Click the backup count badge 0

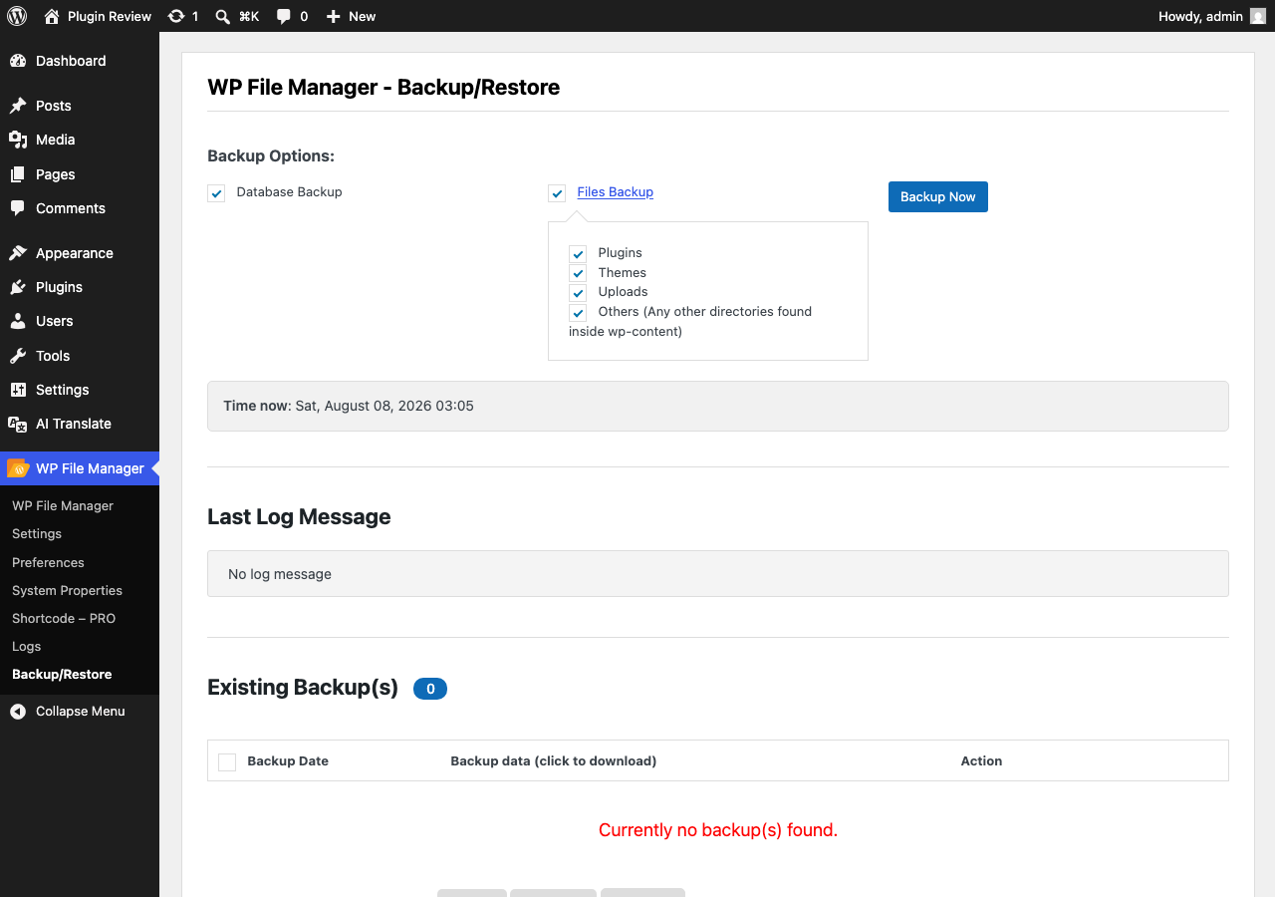tap(430, 689)
